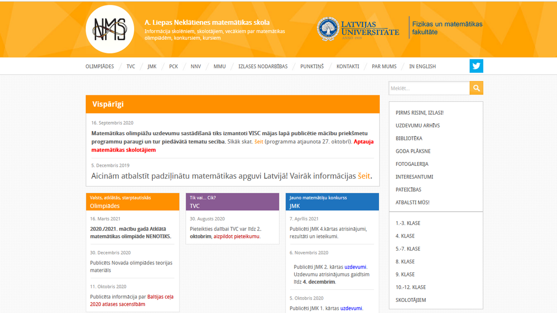557x313 pixels.
Task: Click the date 11. Oktobris 2020
Action: (x=108, y=287)
